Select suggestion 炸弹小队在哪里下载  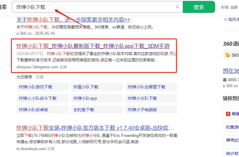click(x=151, y=87)
